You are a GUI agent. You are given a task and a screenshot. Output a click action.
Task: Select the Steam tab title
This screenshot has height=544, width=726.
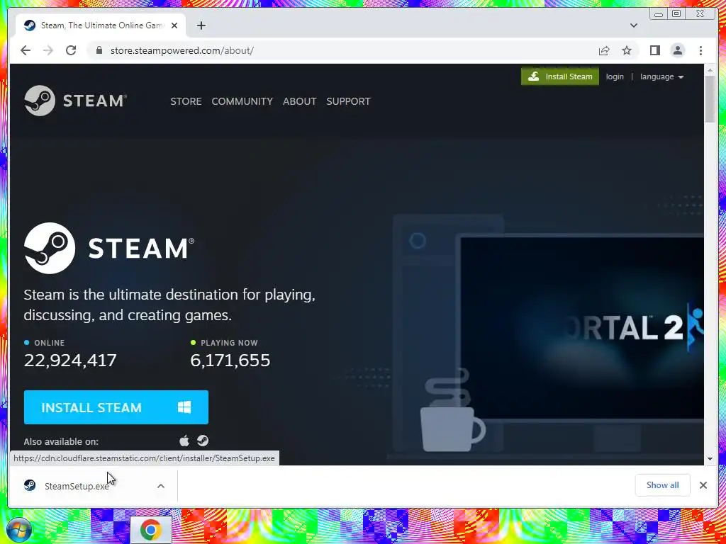pyautogui.click(x=102, y=25)
